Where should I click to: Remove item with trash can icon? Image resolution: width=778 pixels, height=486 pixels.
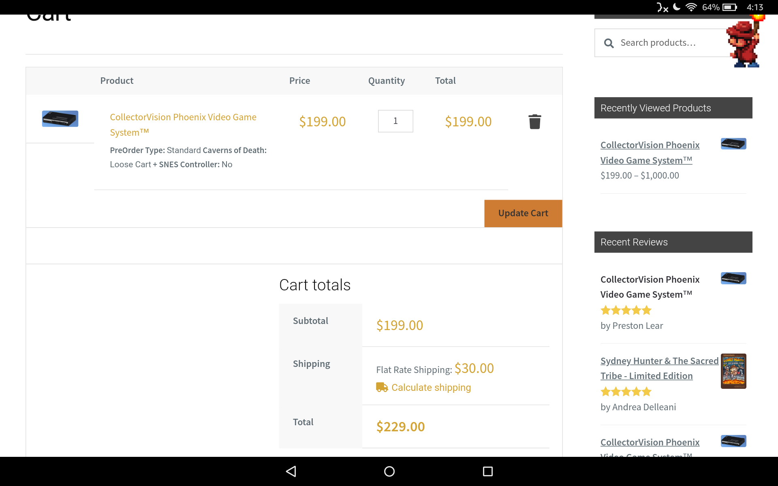point(534,122)
